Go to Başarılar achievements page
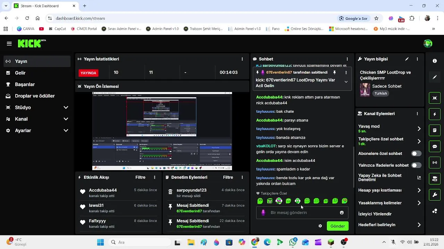The width and height of the screenshot is (444, 249). point(36,84)
